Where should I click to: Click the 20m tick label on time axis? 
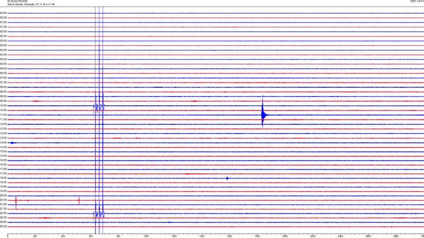[x=285, y=236]
